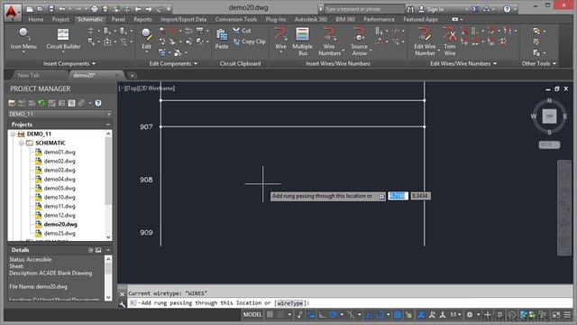Screen dimensions: 577x325
Task: Open the Featured Apps tab
Action: tap(420, 19)
